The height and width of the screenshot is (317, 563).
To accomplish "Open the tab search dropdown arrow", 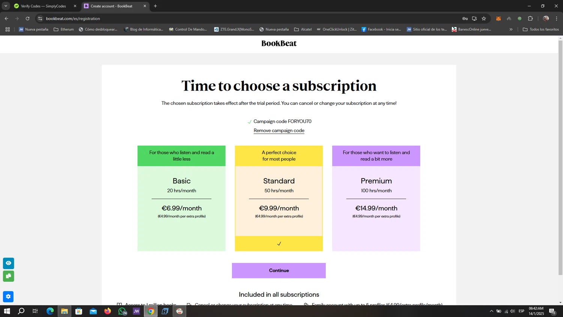I will [x=6, y=6].
